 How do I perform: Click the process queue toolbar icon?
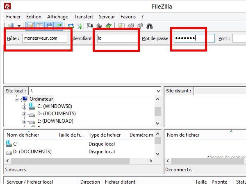80,26
